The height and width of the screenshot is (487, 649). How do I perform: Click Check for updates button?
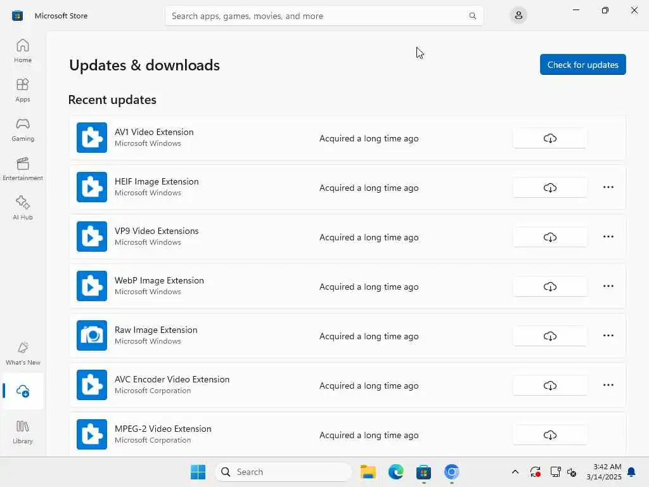pos(583,65)
